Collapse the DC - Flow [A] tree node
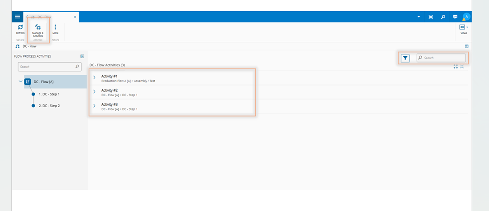Image resolution: width=489 pixels, height=211 pixels. click(x=21, y=81)
